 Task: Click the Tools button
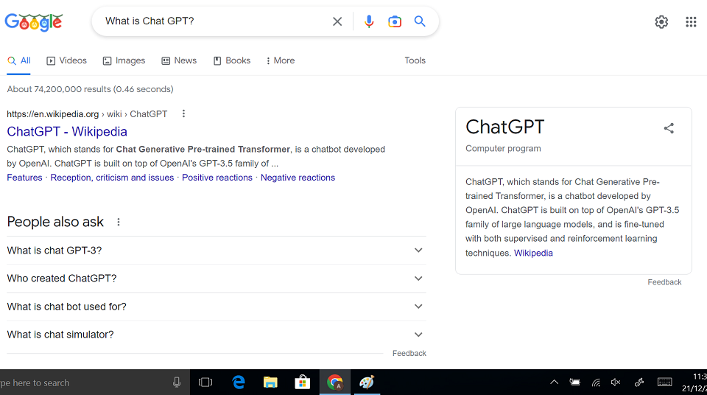click(415, 60)
